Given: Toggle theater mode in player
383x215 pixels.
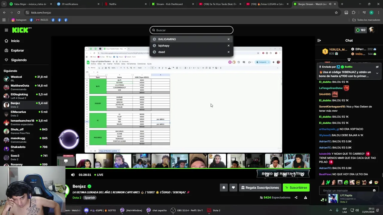Looking at the screenshot, I should 285,175.
